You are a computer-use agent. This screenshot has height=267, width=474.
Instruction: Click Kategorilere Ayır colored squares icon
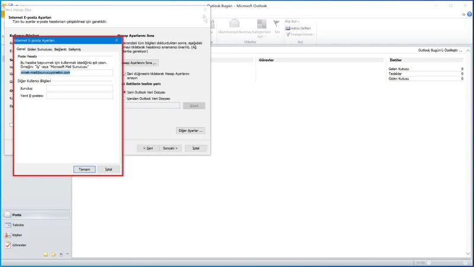[x=261, y=24]
